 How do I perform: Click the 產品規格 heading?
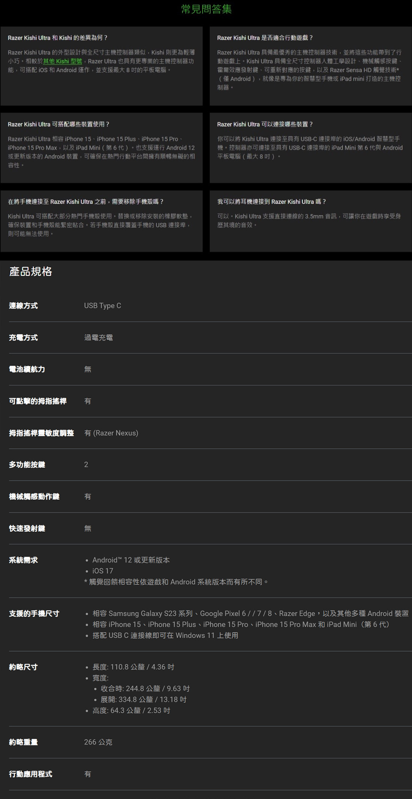click(x=31, y=271)
